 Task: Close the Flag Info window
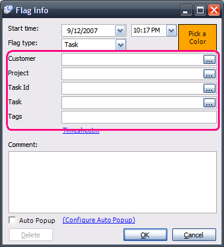[x=214, y=10]
